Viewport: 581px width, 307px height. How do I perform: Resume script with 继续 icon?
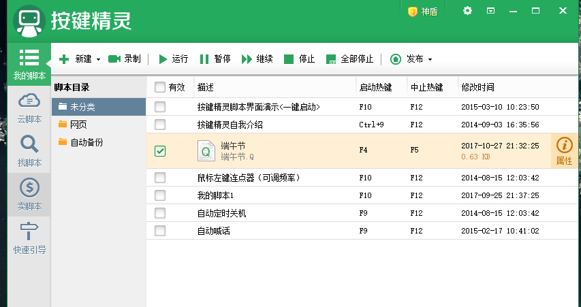247,59
